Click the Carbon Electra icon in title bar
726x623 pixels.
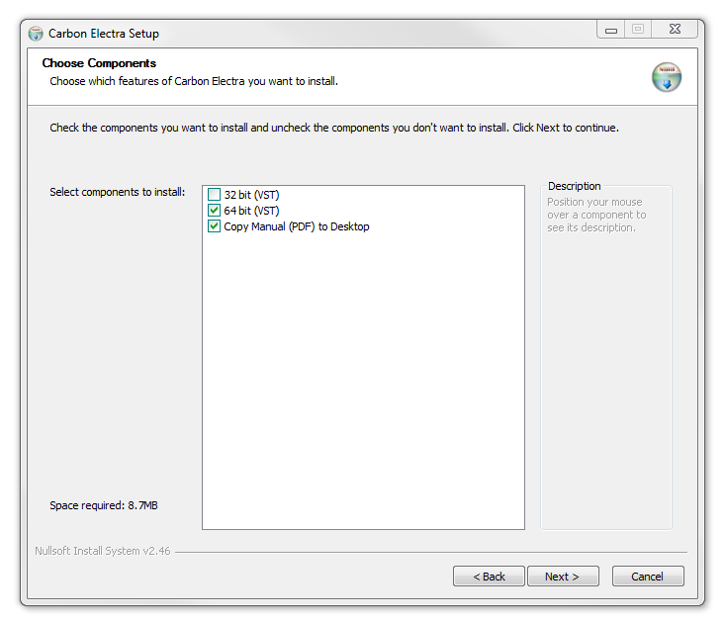[x=37, y=34]
